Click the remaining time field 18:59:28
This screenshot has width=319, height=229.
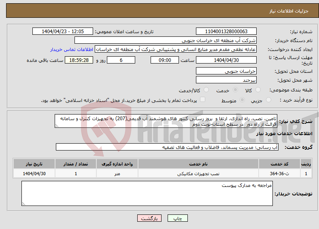(79, 60)
